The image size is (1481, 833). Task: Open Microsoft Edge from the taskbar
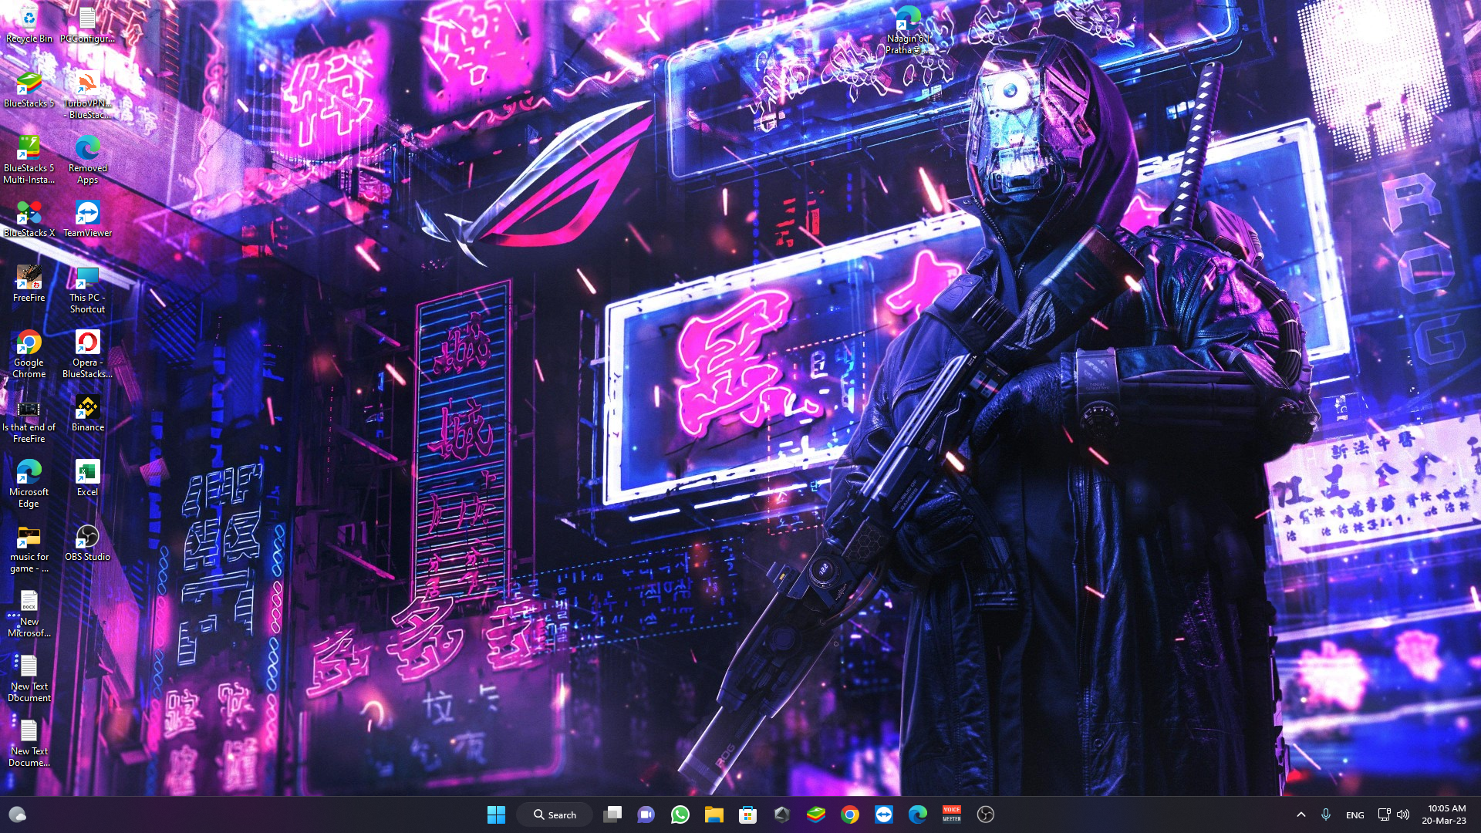[917, 814]
